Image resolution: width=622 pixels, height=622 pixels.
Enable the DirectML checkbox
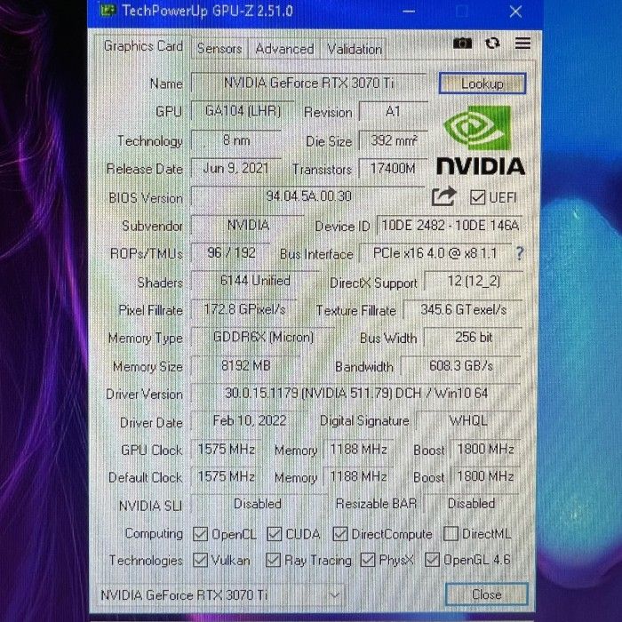click(451, 533)
